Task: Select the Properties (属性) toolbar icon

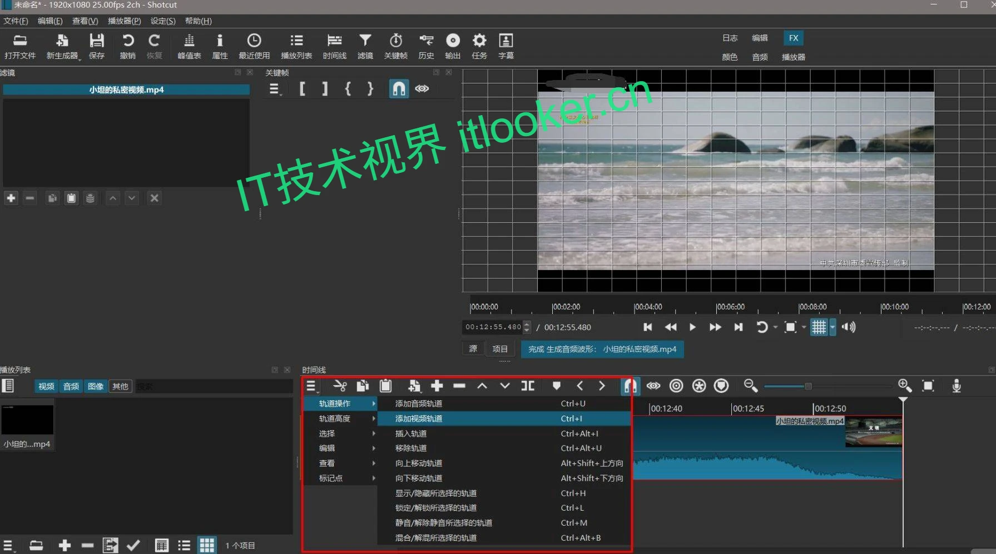Action: [220, 46]
